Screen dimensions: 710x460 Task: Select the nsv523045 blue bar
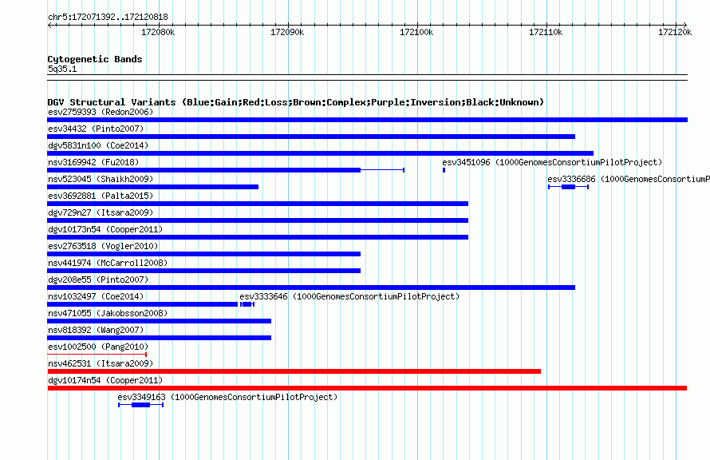[152, 187]
